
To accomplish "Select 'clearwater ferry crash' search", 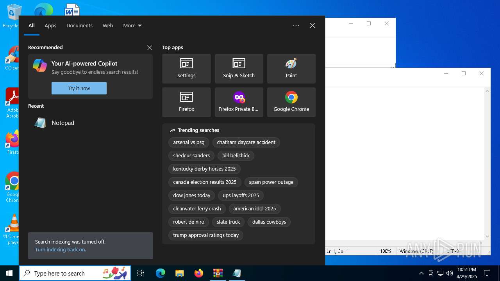I will (x=197, y=209).
